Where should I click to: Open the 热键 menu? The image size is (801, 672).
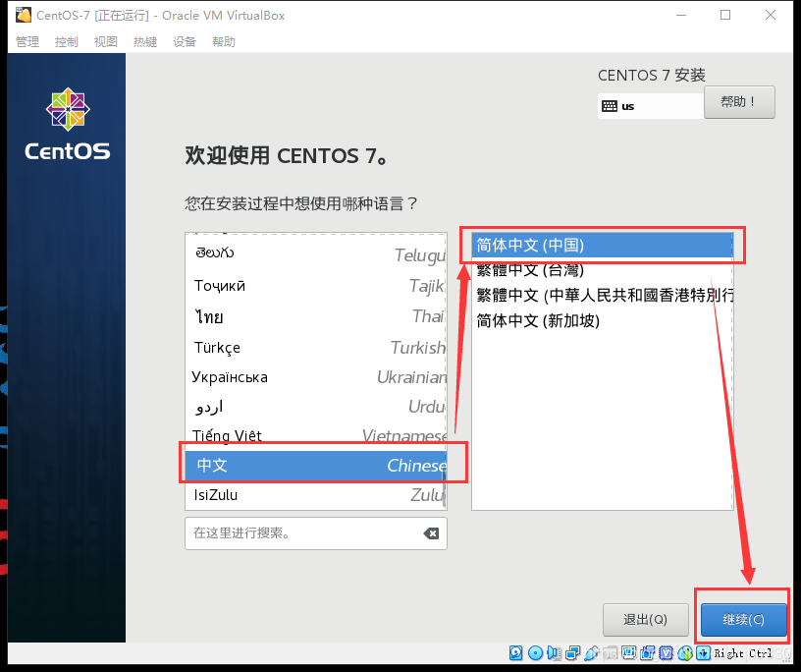(x=145, y=41)
